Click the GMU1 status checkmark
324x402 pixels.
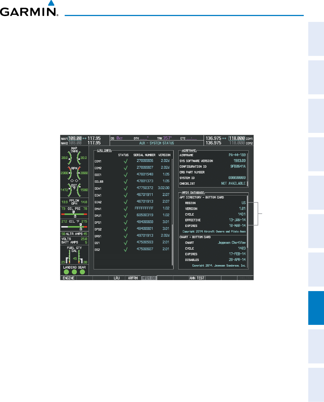click(x=125, y=215)
